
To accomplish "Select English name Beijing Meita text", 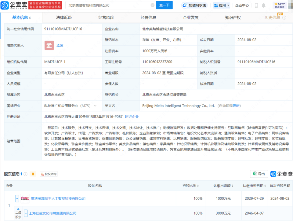I will tap(179, 106).
